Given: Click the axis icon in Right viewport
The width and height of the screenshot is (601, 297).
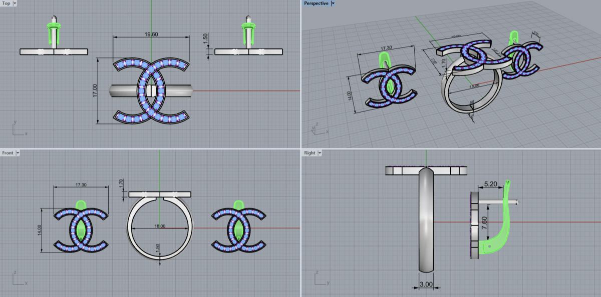Looking at the screenshot, I should [x=321, y=279].
